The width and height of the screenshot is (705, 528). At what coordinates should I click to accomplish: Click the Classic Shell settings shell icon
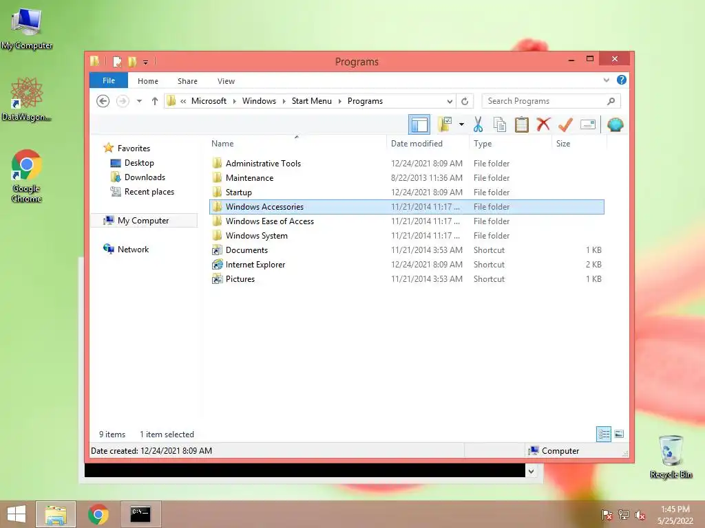point(615,124)
